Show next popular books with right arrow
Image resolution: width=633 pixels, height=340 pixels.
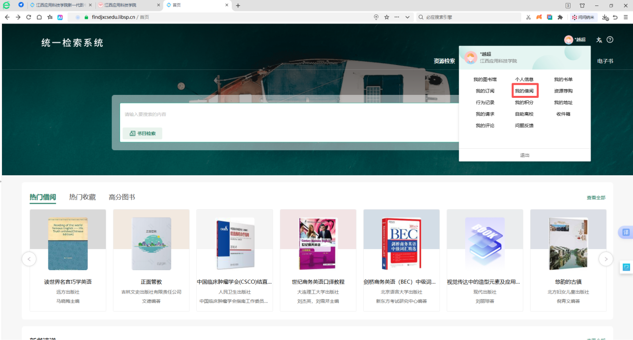[606, 259]
